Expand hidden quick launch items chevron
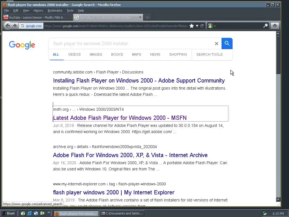 (49, 212)
